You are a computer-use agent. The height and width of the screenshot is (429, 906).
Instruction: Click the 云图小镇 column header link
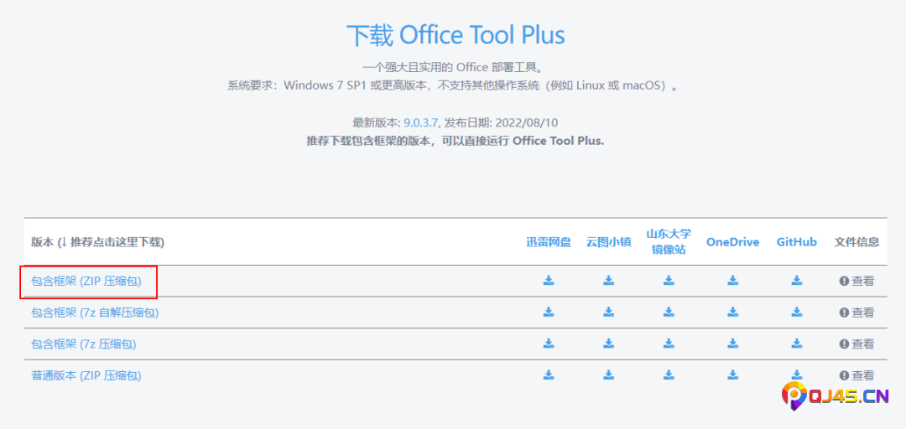coord(608,242)
